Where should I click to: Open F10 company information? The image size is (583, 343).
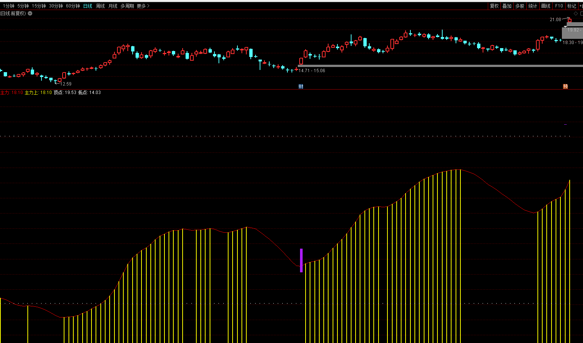coord(559,6)
